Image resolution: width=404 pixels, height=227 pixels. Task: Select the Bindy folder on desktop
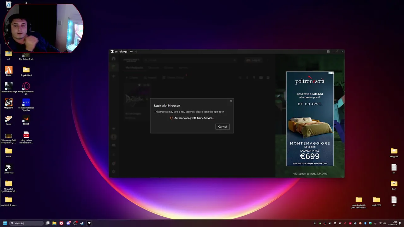(394, 185)
